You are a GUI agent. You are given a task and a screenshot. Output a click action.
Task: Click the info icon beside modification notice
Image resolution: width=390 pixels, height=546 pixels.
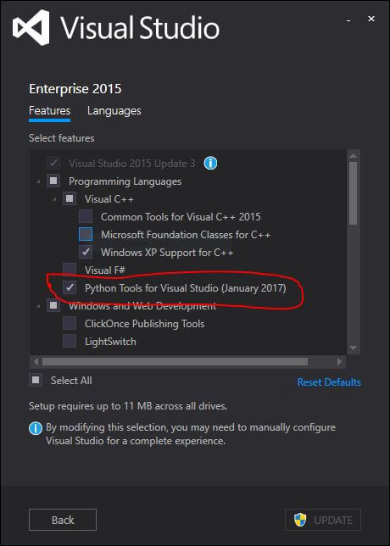pos(36,429)
